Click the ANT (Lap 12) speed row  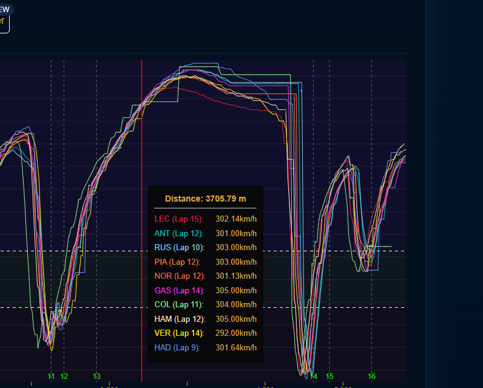coord(206,233)
